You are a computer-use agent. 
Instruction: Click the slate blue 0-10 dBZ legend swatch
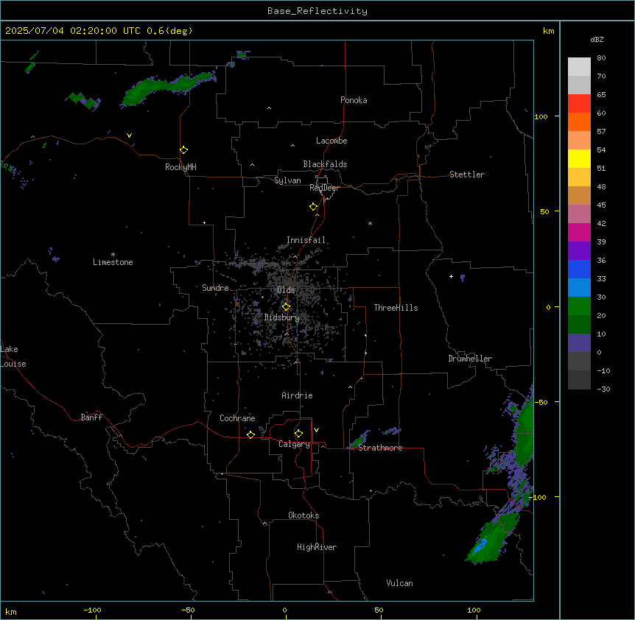pos(579,343)
